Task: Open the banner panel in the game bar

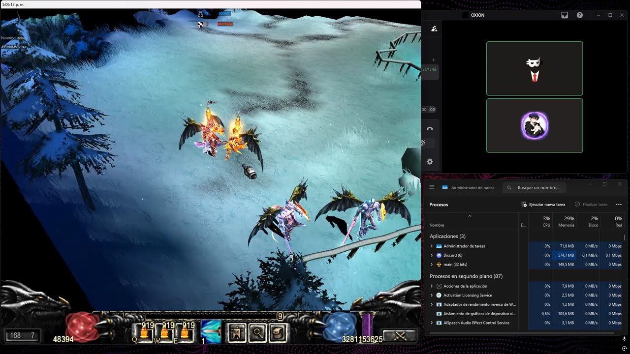Action: tap(237, 333)
